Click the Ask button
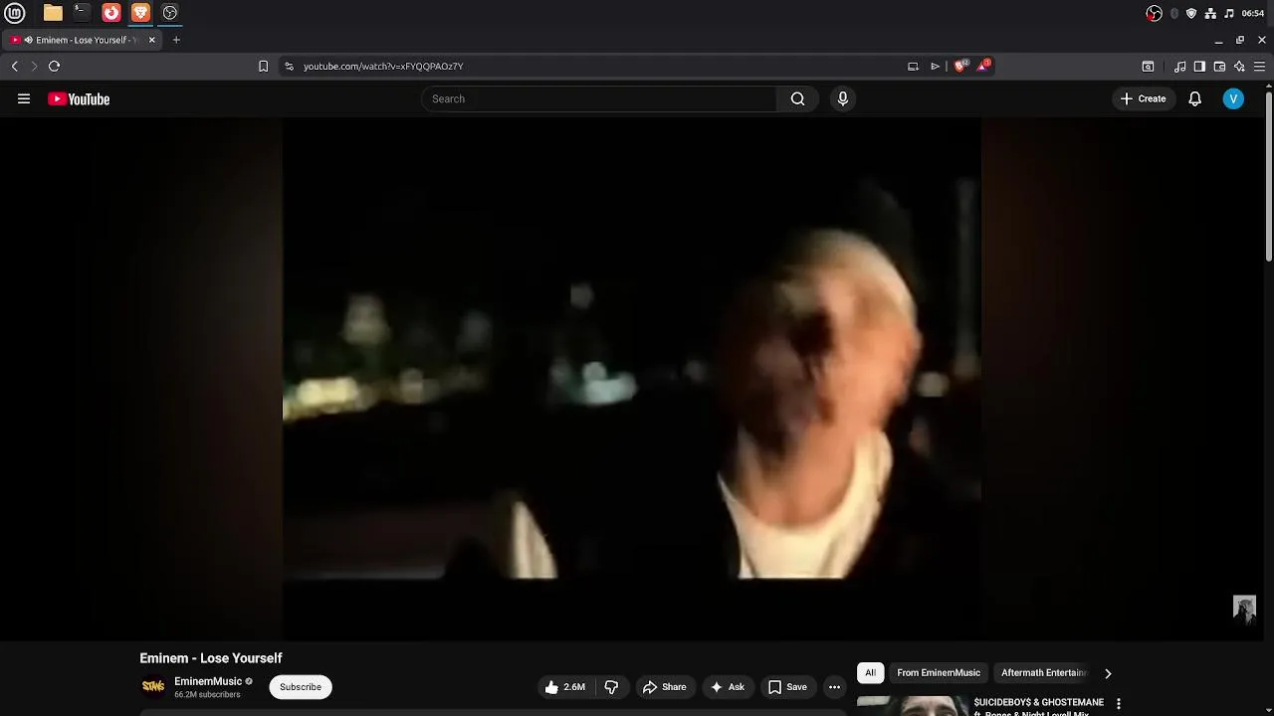 [727, 687]
